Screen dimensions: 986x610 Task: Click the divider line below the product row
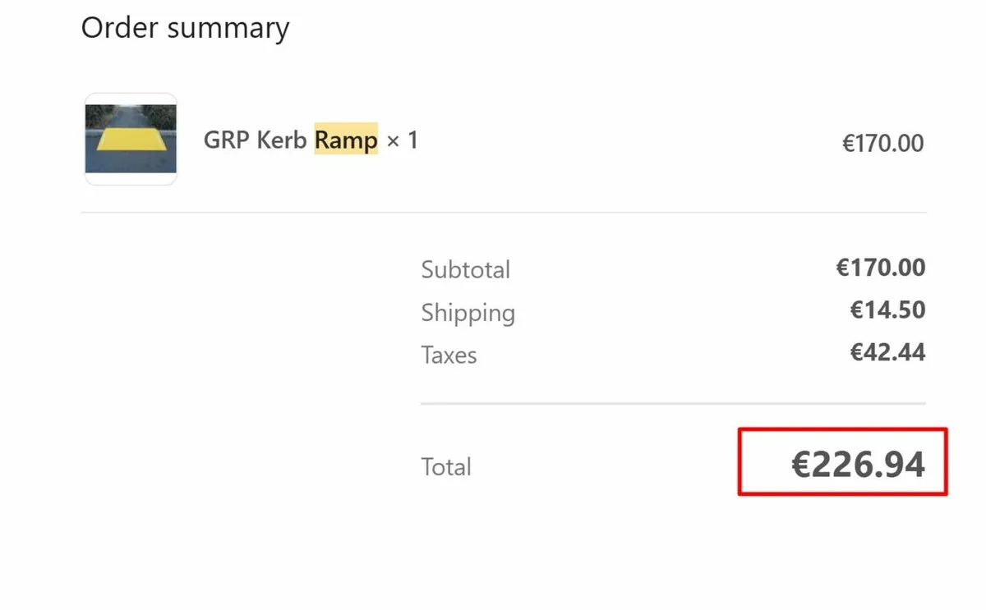pyautogui.click(x=503, y=213)
